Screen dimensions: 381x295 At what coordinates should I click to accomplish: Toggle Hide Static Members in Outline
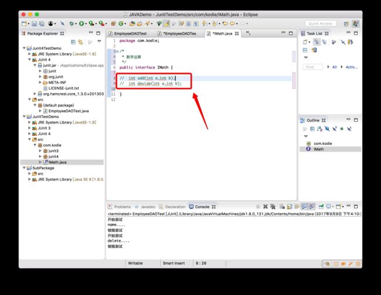tap(335, 129)
